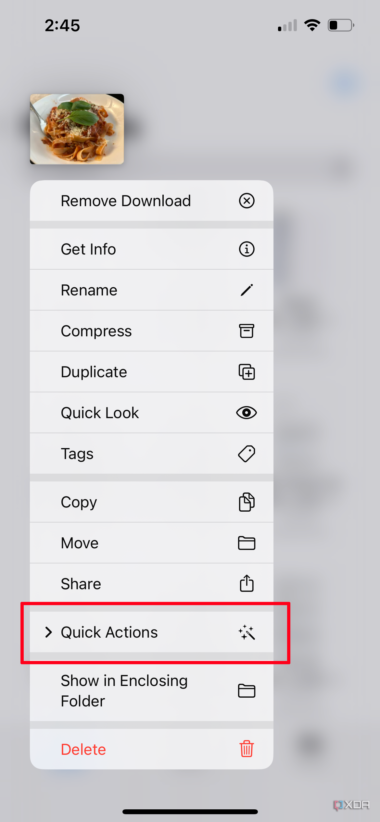Image resolution: width=380 pixels, height=822 pixels.
Task: Tap the eye icon beside Quick Look
Action: tap(246, 413)
